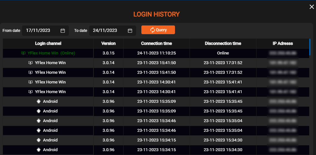The width and height of the screenshot is (316, 155).
Task: Sort by the Disconnection time column header
Action: click(223, 44)
